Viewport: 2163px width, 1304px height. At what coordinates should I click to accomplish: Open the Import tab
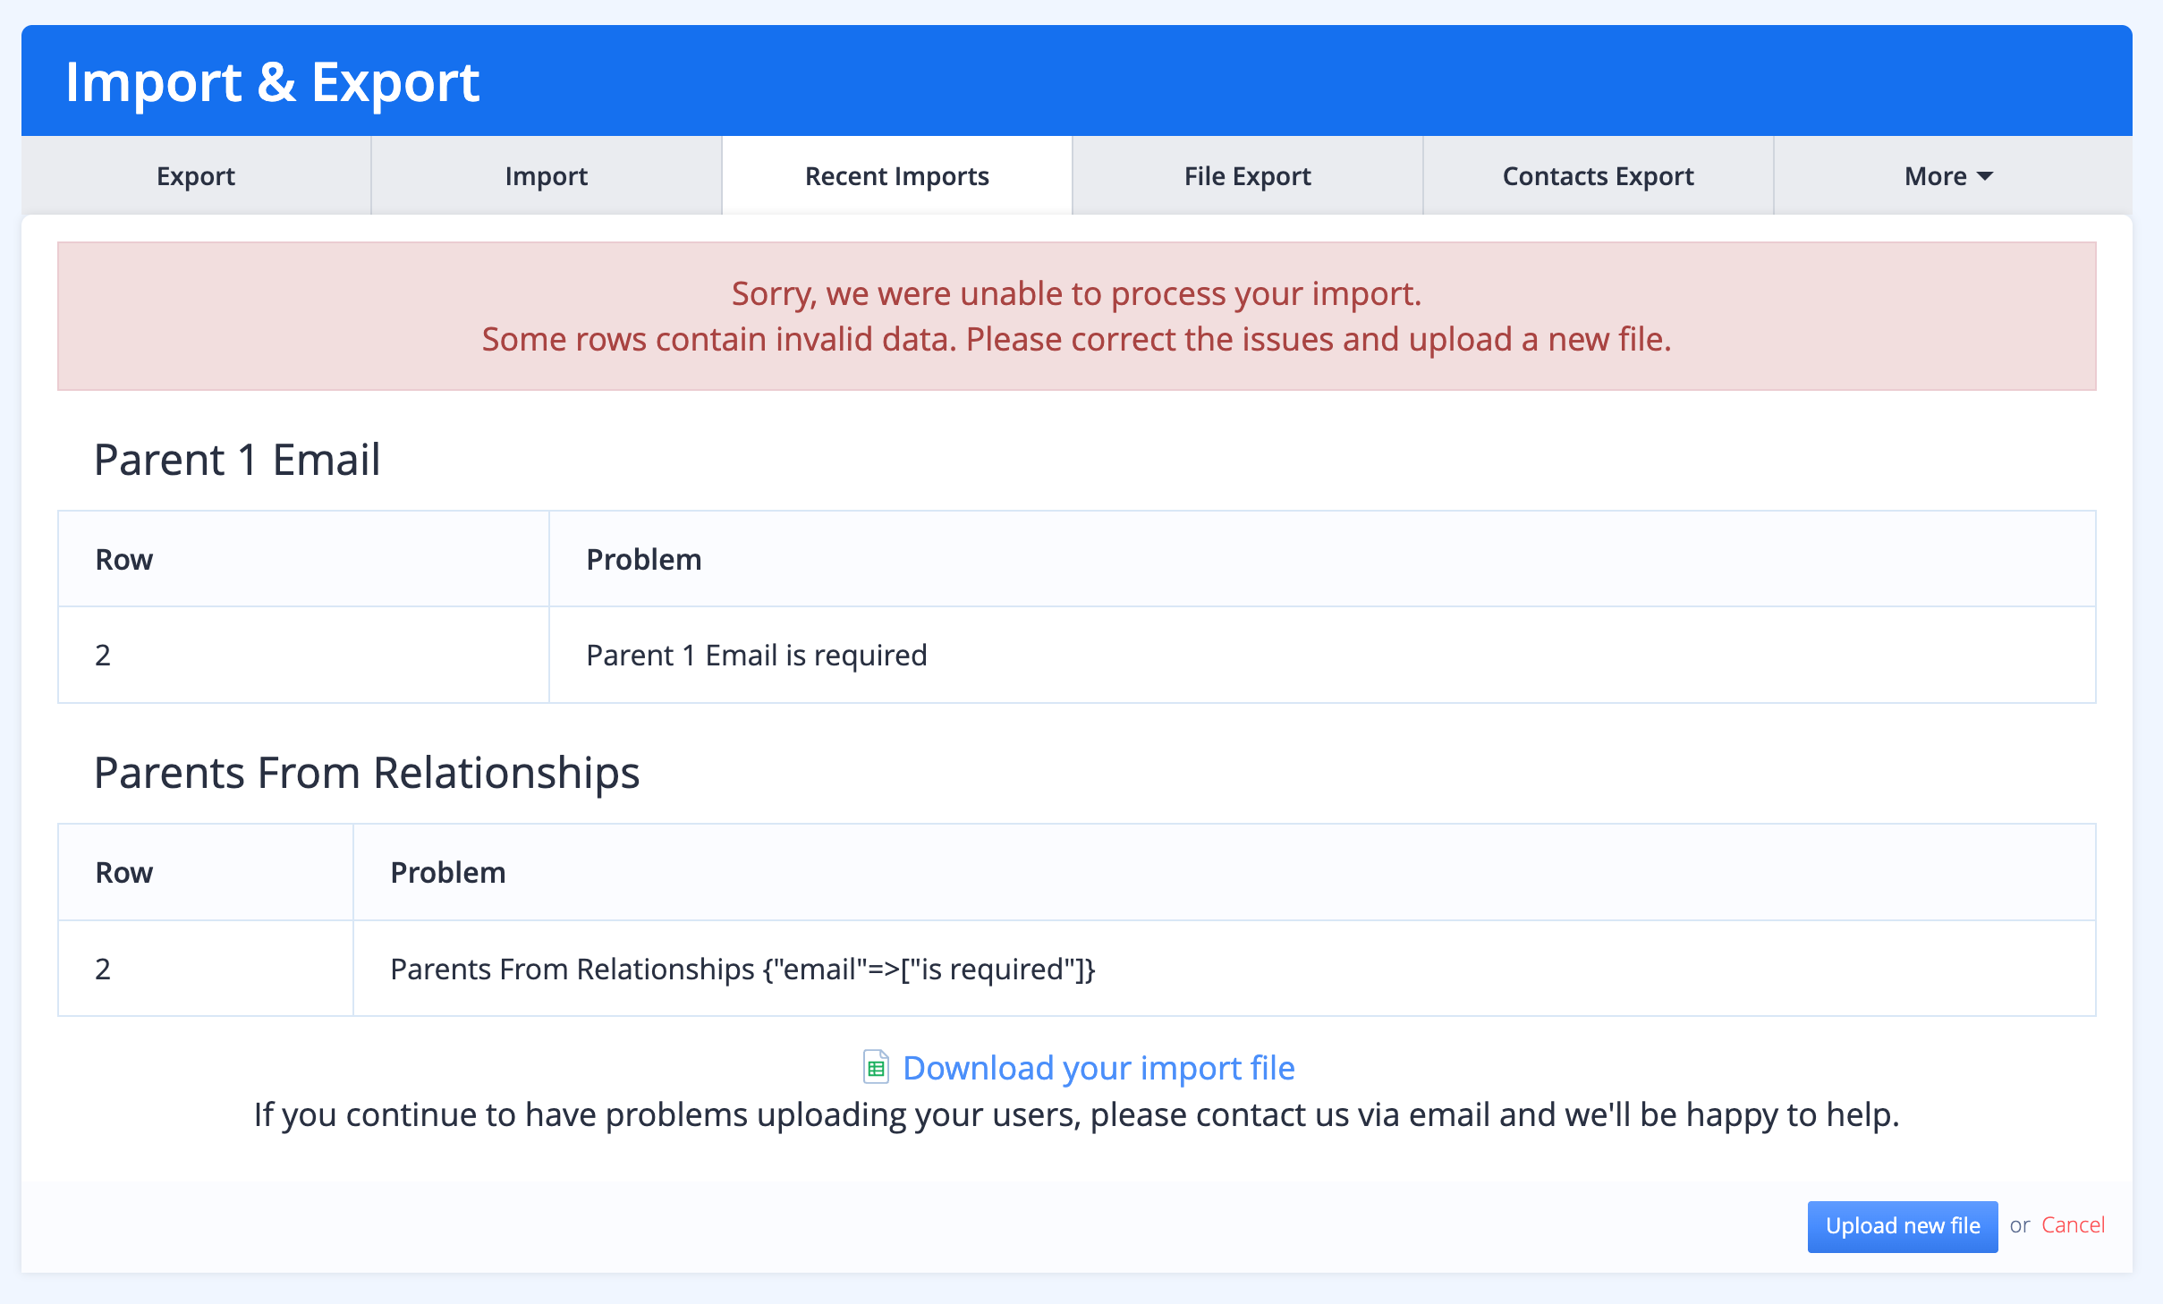546,176
